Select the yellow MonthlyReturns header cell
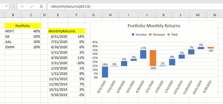223x104 pixels. 66,31
